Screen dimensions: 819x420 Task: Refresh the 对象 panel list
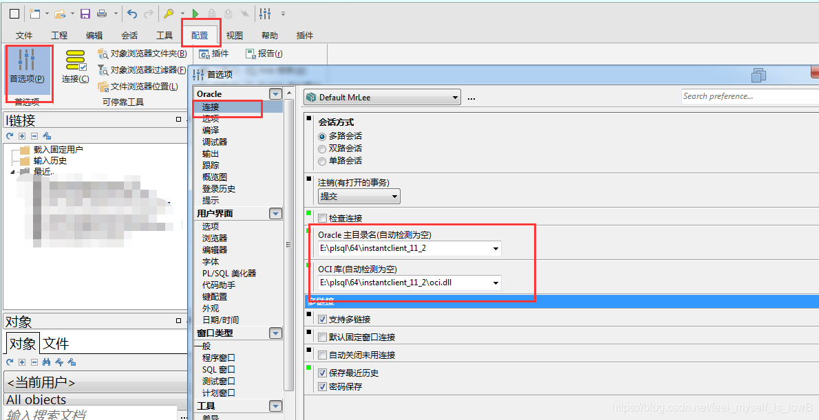coord(10,362)
